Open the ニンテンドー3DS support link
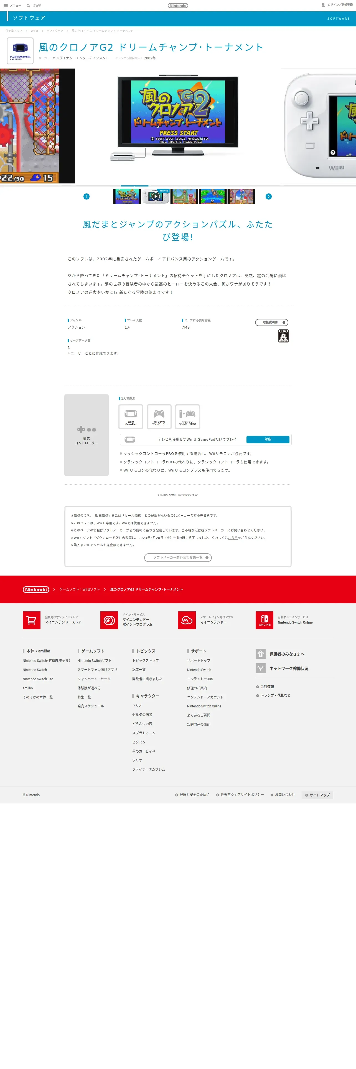 [x=200, y=679]
